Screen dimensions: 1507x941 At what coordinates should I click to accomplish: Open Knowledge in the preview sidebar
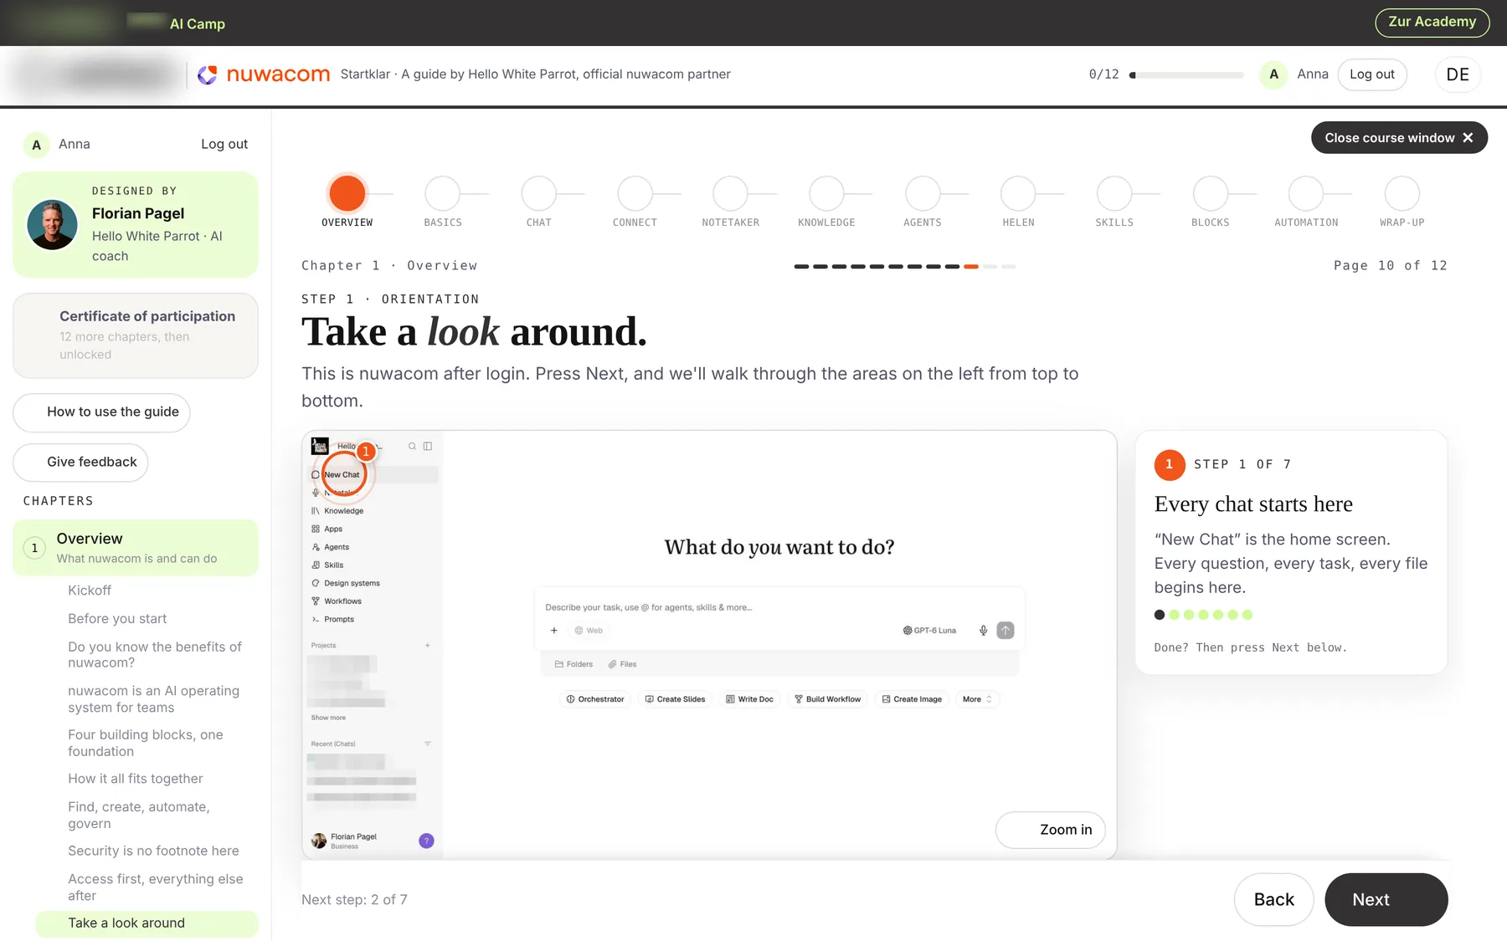pyautogui.click(x=337, y=511)
